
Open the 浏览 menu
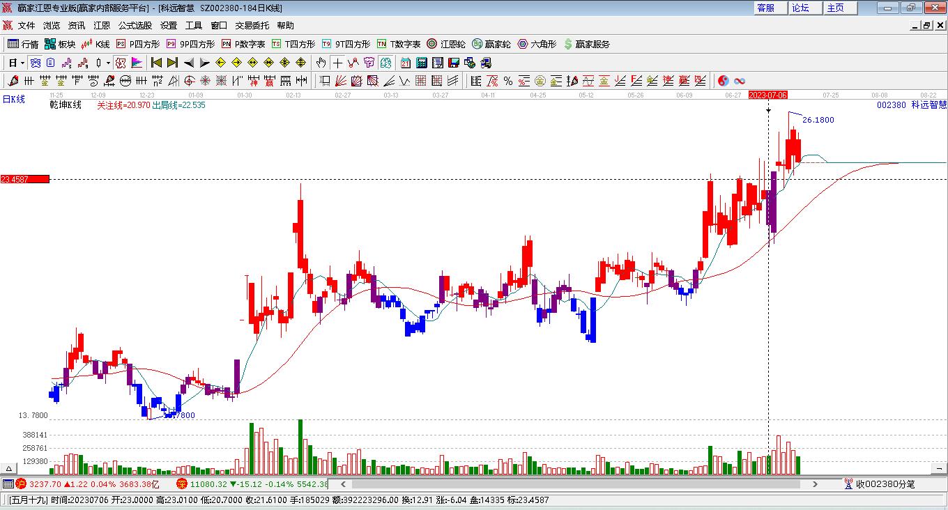(52, 26)
